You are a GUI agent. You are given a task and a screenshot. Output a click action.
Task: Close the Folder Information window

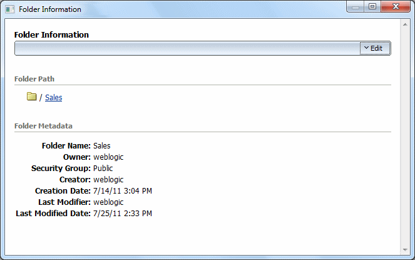click(396, 7)
